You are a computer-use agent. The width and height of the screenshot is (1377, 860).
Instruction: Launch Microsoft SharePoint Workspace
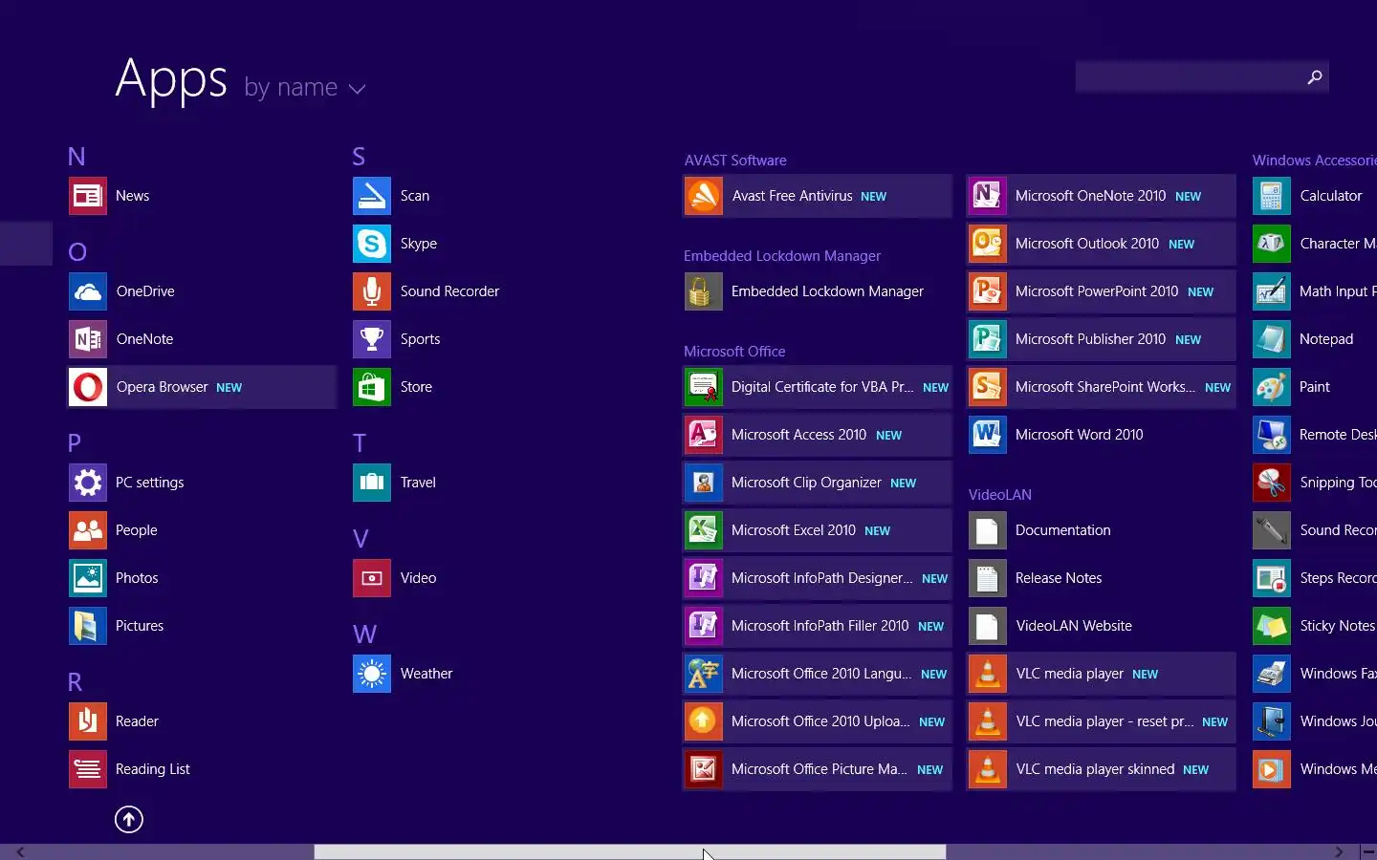click(x=1102, y=387)
